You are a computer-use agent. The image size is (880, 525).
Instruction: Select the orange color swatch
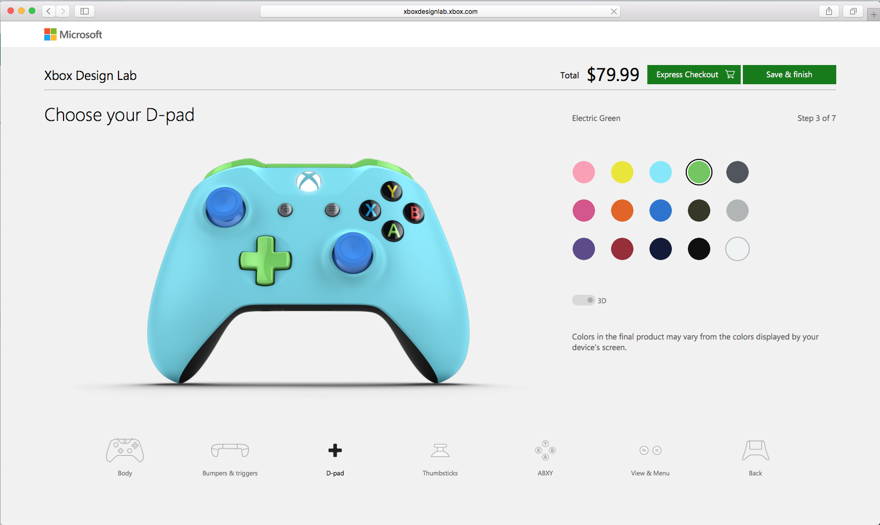tap(622, 211)
